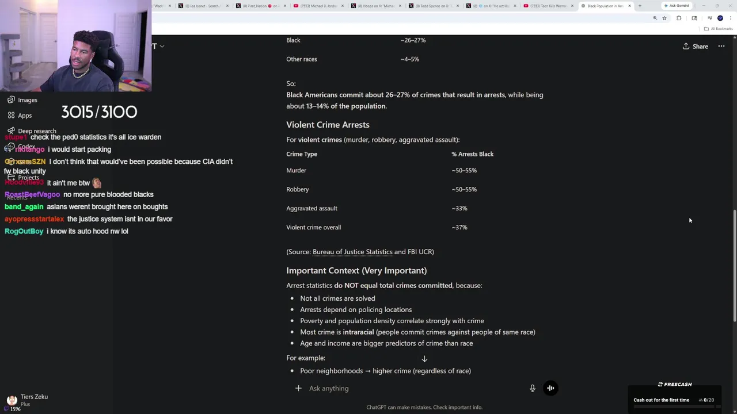Image resolution: width=737 pixels, height=414 pixels.
Task: Click the plus attach icon in composer
Action: [x=298, y=388]
